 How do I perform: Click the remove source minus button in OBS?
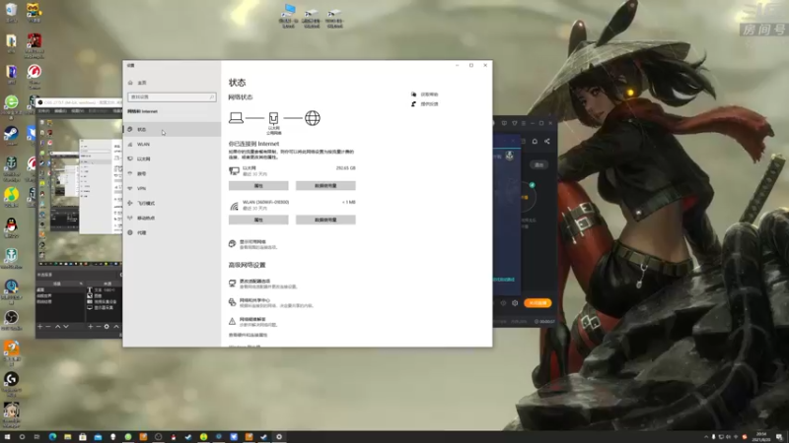tap(99, 327)
